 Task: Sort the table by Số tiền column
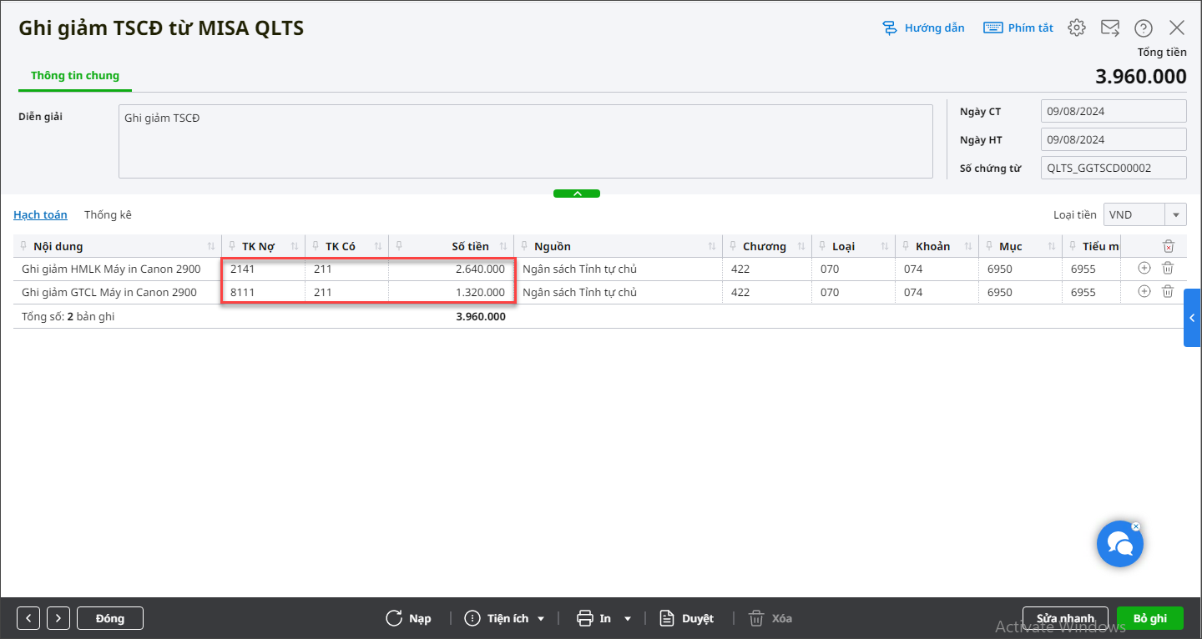503,246
